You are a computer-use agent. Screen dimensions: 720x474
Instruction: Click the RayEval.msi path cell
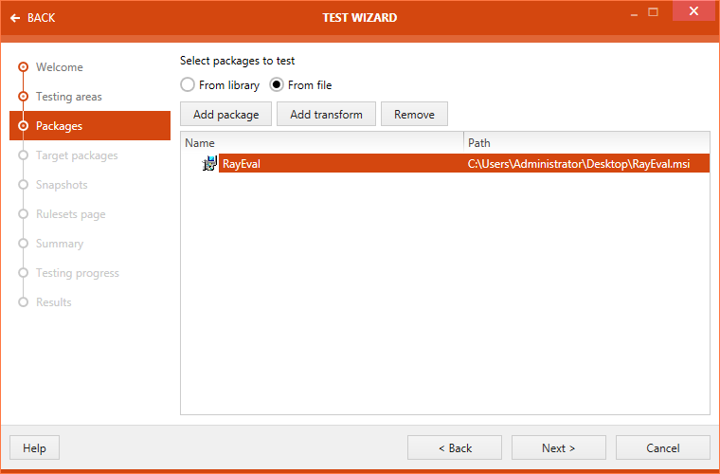[x=579, y=163]
